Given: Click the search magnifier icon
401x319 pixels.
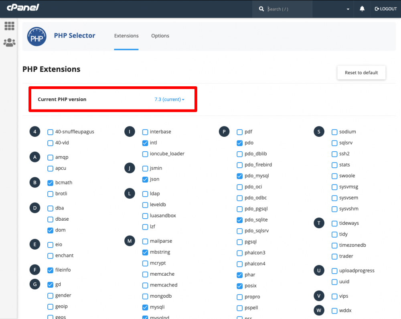Looking at the screenshot, I should click(x=261, y=8).
